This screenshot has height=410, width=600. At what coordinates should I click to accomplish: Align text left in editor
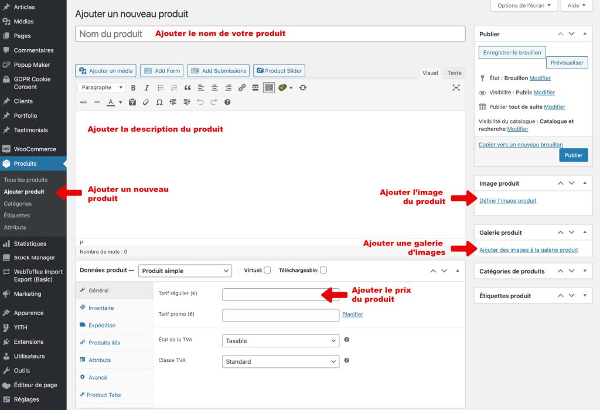point(201,88)
